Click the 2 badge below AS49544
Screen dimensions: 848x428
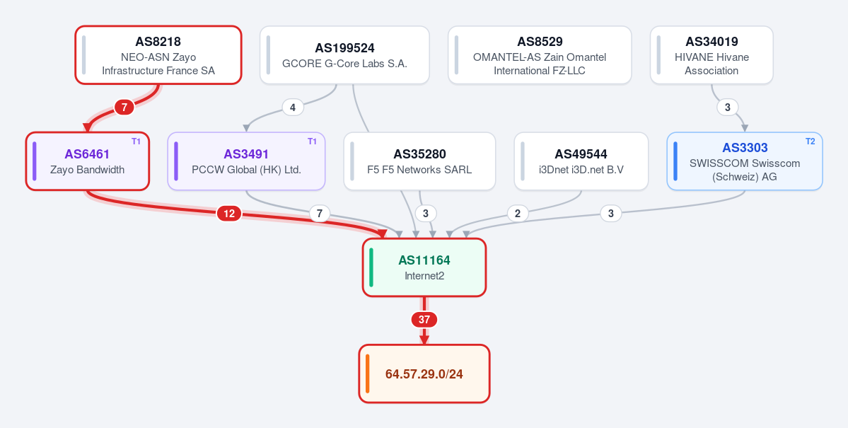(x=518, y=214)
